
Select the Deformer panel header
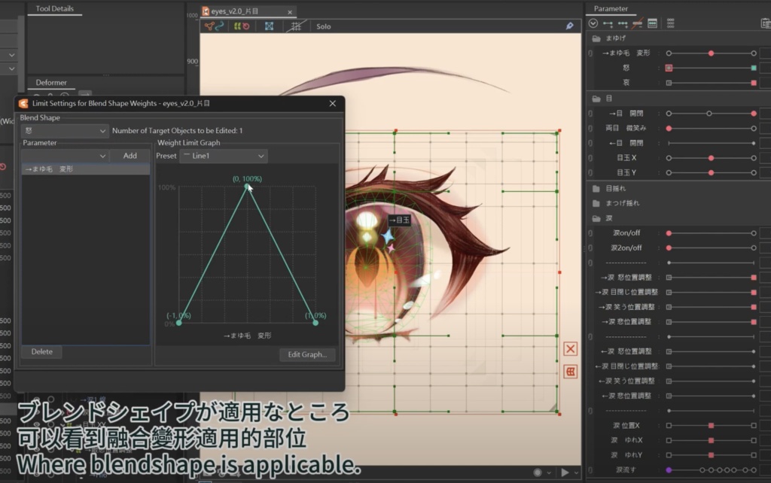[51, 82]
